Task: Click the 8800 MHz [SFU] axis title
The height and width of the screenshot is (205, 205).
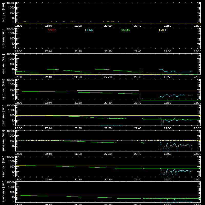Action: point(3,167)
